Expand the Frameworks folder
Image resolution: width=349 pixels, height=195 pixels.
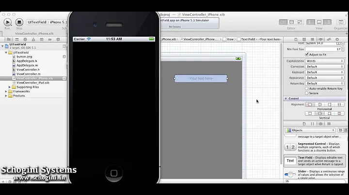pyautogui.click(x=6, y=91)
